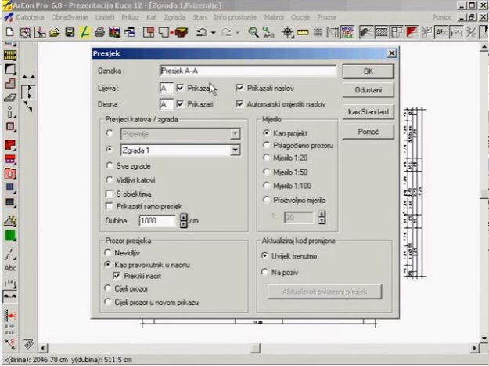The width and height of the screenshot is (489, 366).
Task: Toggle the Prikazati naslov checkbox
Action: (x=241, y=89)
